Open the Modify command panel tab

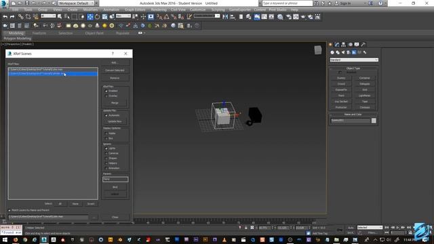[x=337, y=45]
